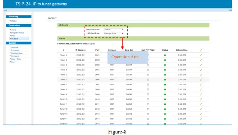
Task: Expand the arrow beside Configuration
Action: tap(10, 53)
